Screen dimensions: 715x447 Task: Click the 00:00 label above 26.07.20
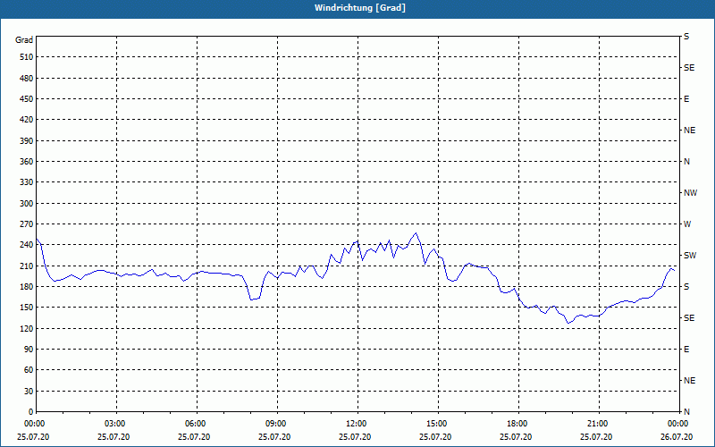[x=678, y=424]
